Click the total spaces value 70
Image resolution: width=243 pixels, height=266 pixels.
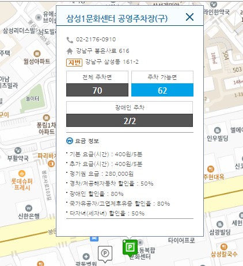(97, 90)
